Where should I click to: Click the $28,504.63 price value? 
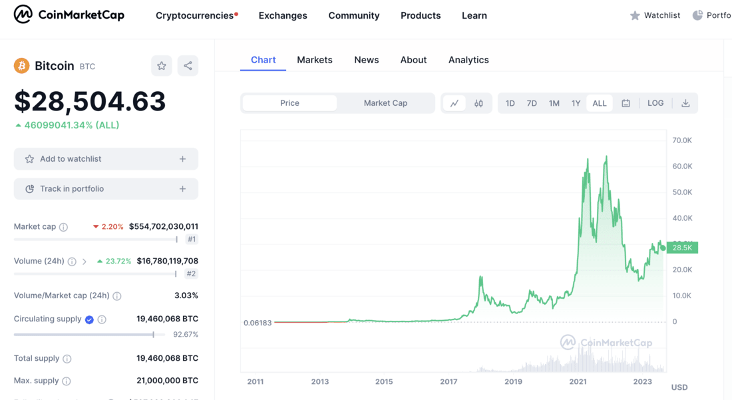(90, 101)
